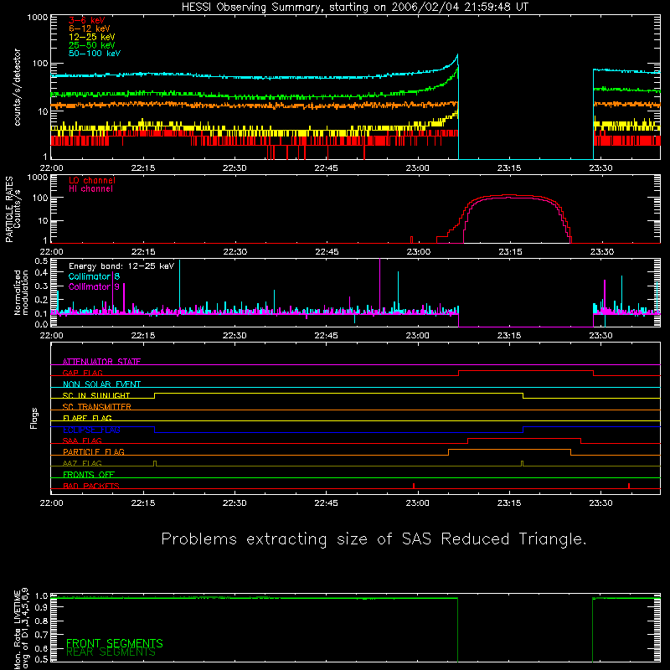
Task: Click the 0.9 y-axis label of the livetime panel
Action: point(41,608)
